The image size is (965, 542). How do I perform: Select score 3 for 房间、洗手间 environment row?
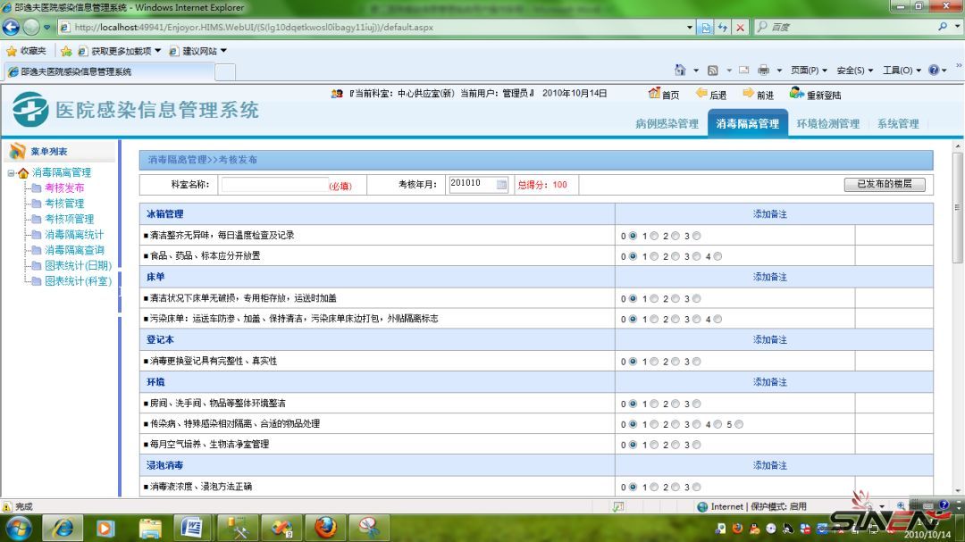(x=697, y=404)
